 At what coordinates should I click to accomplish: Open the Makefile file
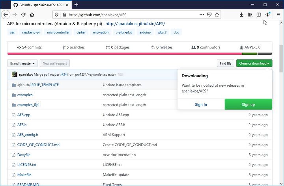click(24, 175)
